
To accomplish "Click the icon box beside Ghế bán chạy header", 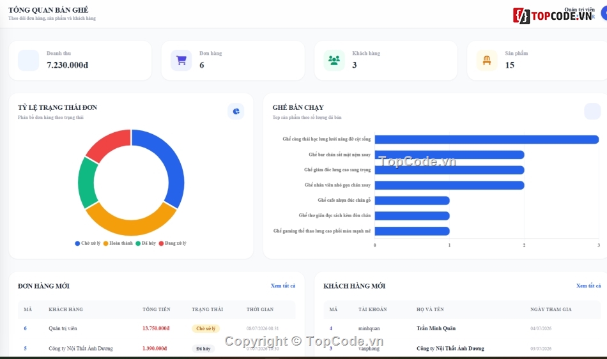I will tap(592, 111).
